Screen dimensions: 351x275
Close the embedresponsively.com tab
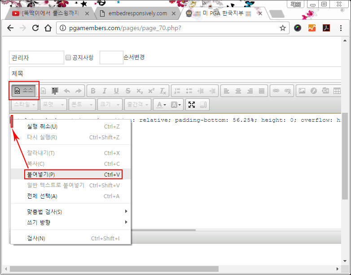pyautogui.click(x=174, y=13)
